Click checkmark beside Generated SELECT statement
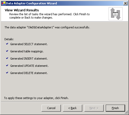The height and width of the screenshot is (115, 129). coord(7,44)
